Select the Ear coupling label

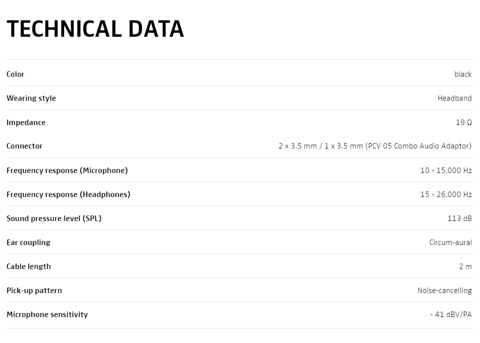point(28,242)
